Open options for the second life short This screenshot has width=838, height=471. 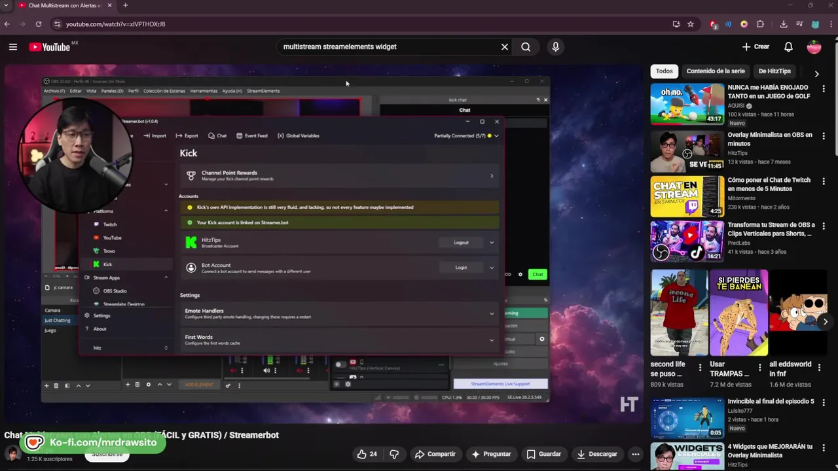tap(700, 368)
